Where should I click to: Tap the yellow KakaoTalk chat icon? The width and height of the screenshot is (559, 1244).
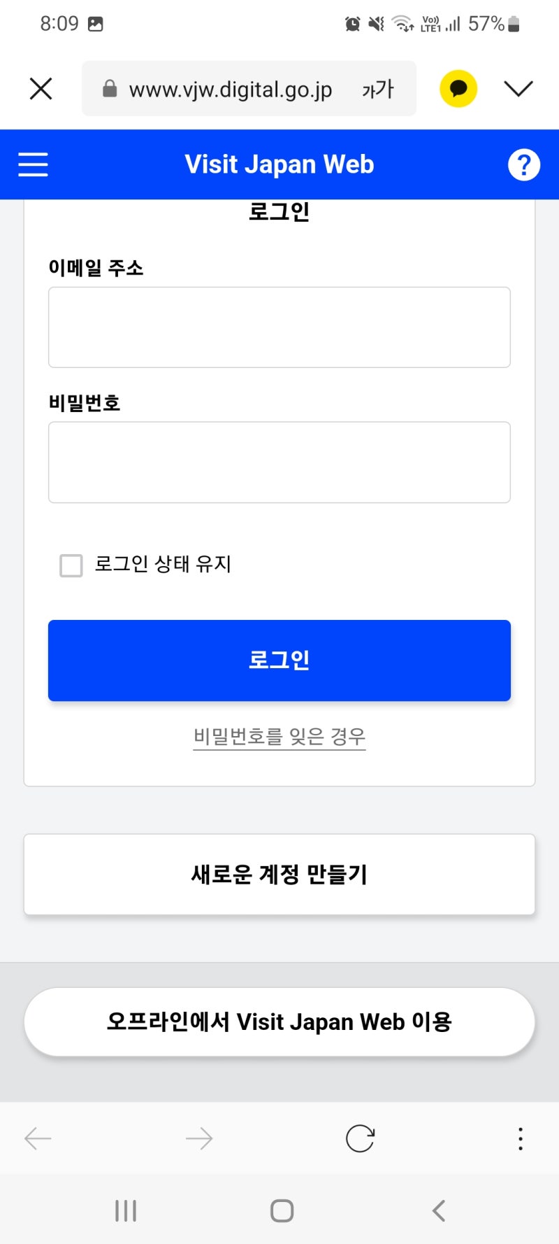tap(458, 89)
